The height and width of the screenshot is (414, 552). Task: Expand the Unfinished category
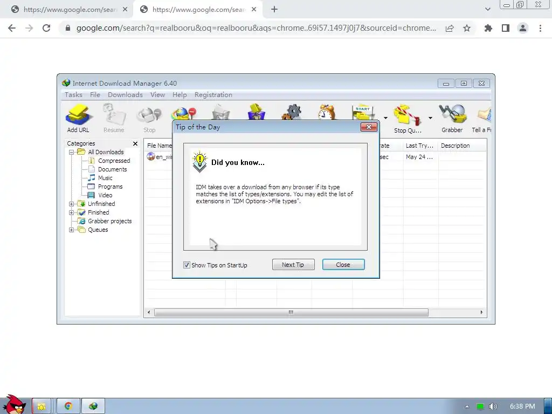[x=72, y=204]
